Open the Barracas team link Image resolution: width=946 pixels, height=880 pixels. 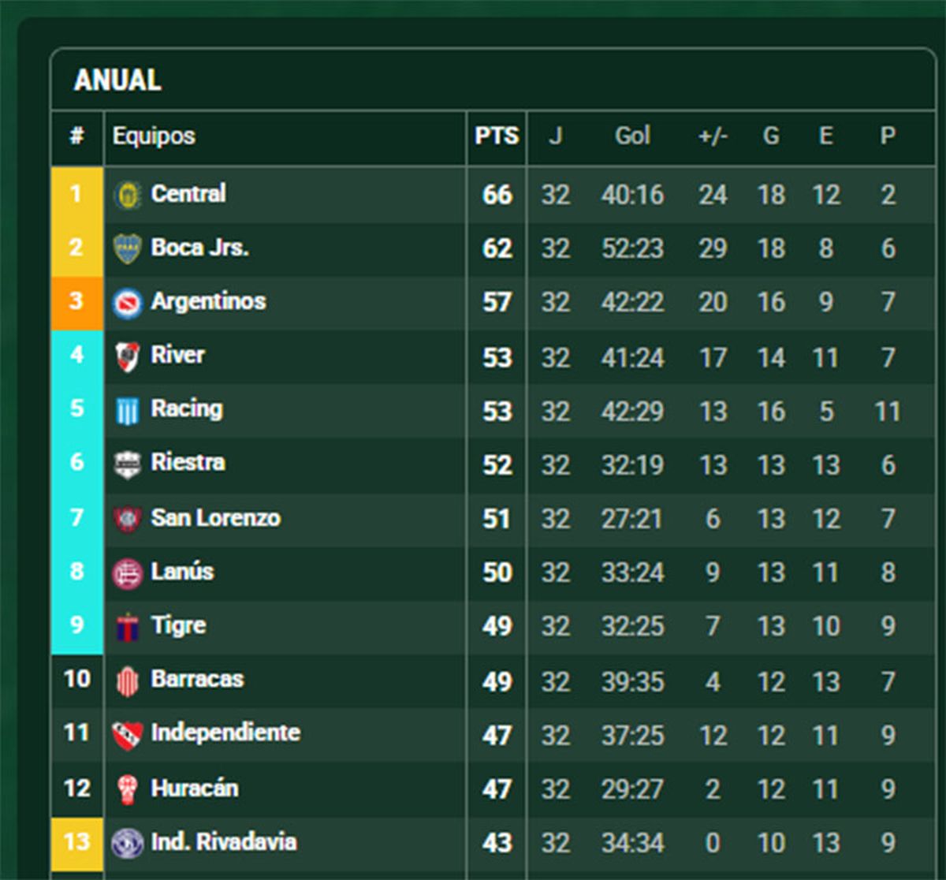pyautogui.click(x=197, y=679)
